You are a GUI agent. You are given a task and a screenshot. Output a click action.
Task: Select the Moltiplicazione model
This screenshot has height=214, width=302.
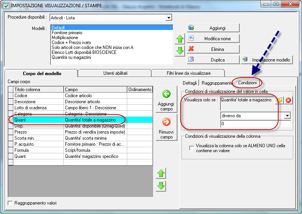(112, 38)
